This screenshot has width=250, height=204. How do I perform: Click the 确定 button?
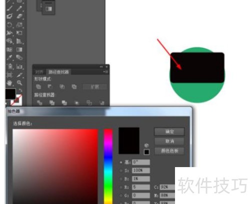pos(169,132)
